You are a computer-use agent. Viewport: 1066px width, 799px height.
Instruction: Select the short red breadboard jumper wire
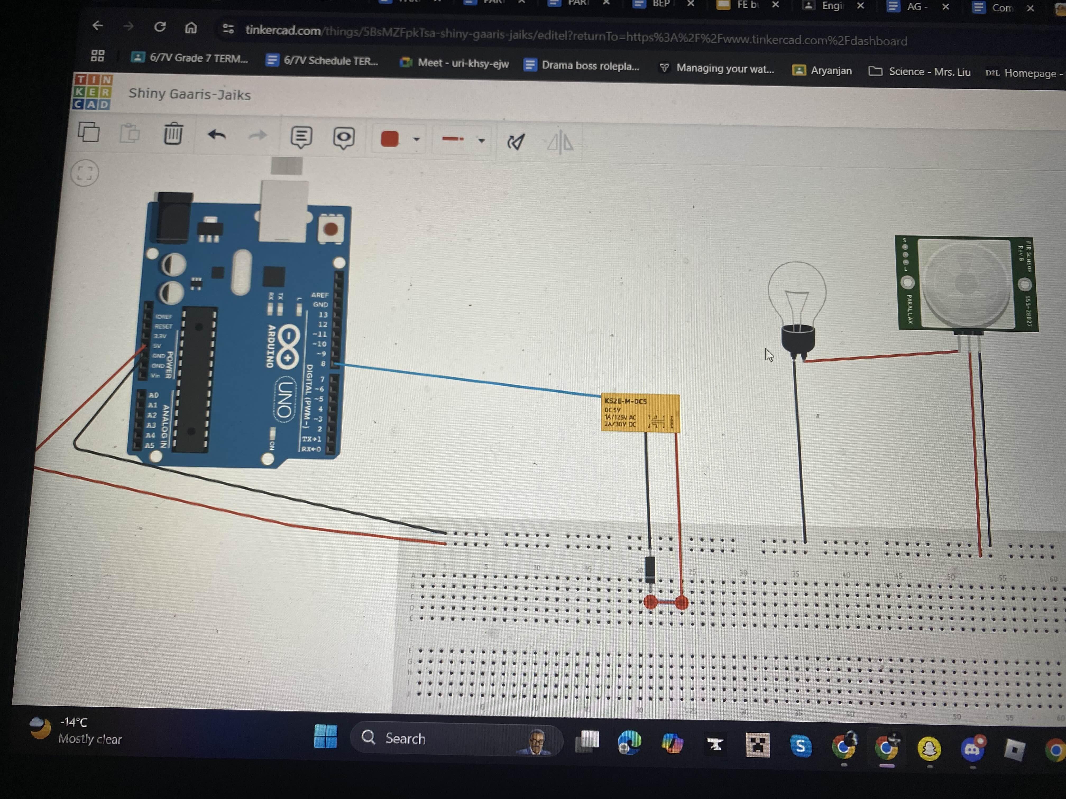(x=666, y=602)
